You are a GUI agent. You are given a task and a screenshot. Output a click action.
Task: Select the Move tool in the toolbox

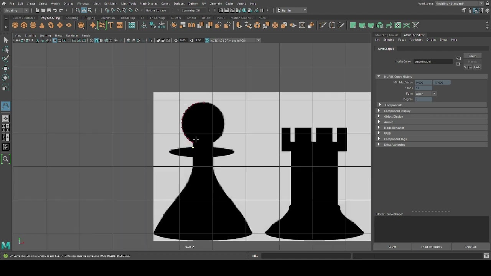(x=6, y=68)
